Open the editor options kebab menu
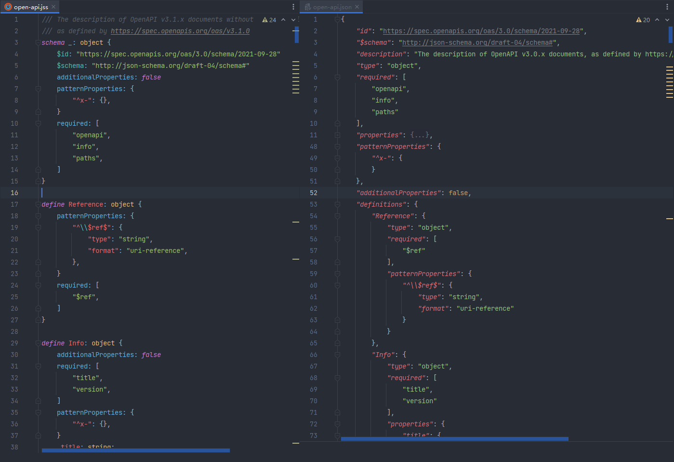 [293, 6]
